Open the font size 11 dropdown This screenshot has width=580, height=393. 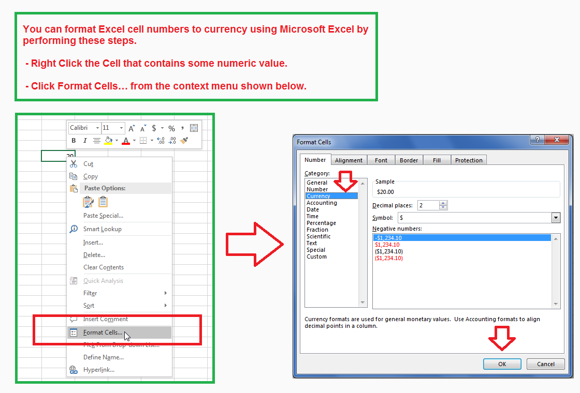pos(121,128)
